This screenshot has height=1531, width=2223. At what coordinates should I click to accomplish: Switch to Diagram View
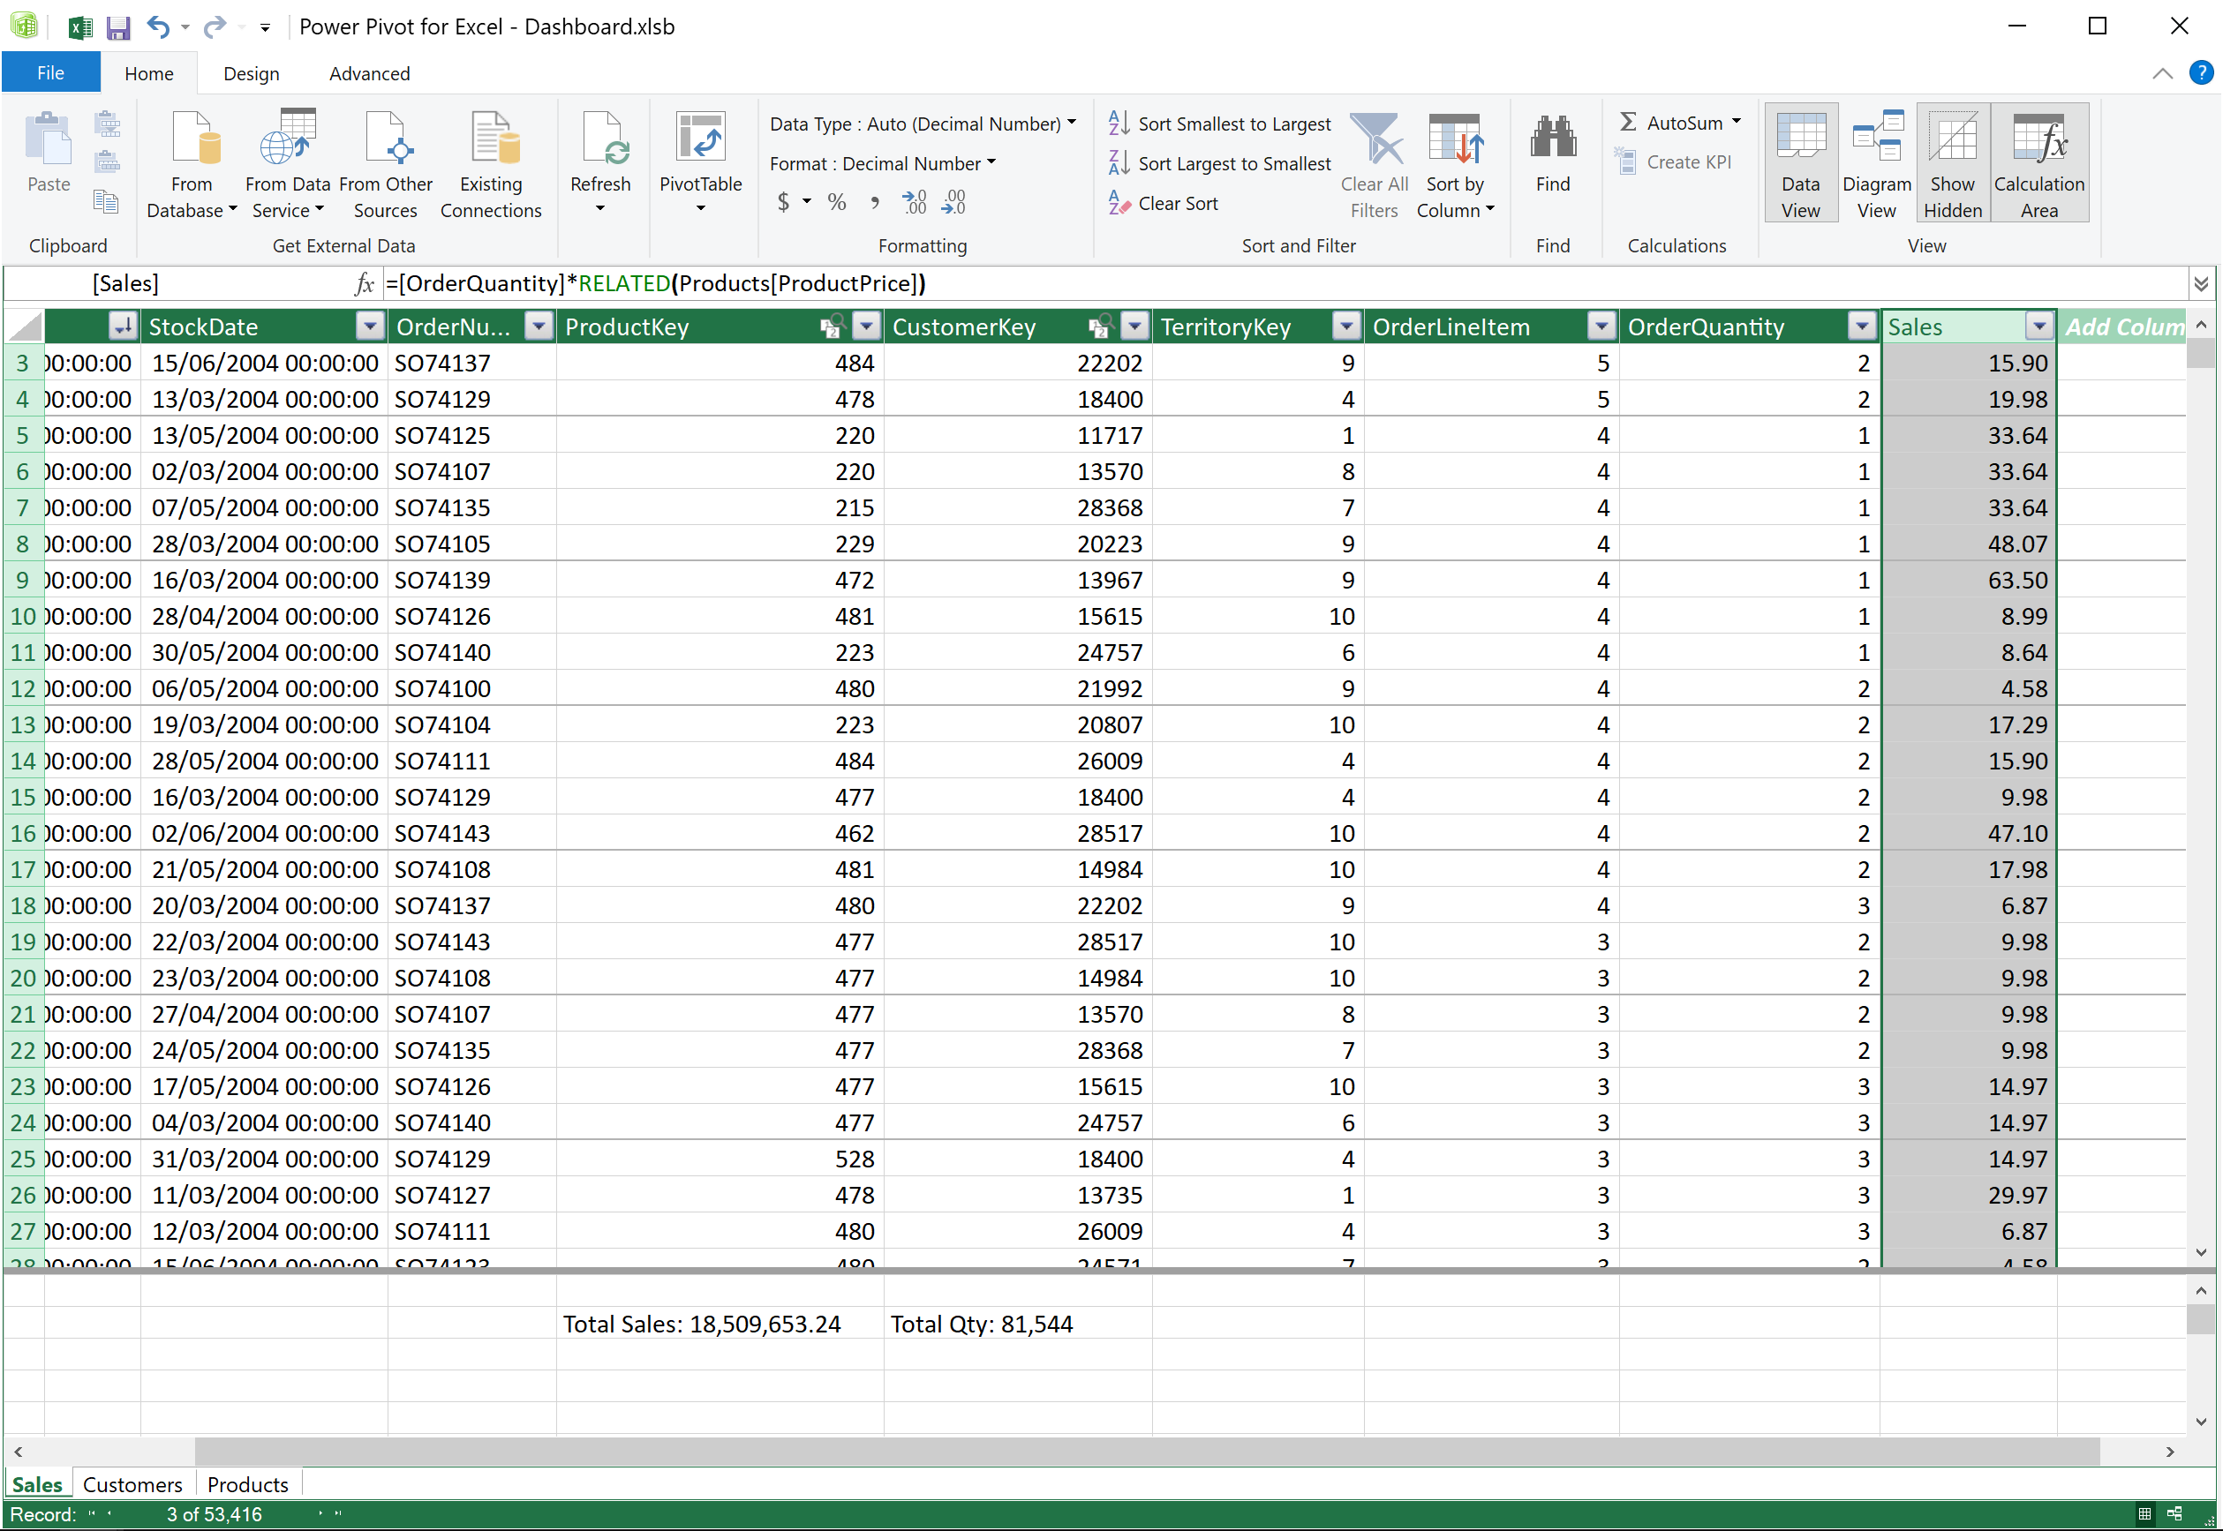[1875, 161]
